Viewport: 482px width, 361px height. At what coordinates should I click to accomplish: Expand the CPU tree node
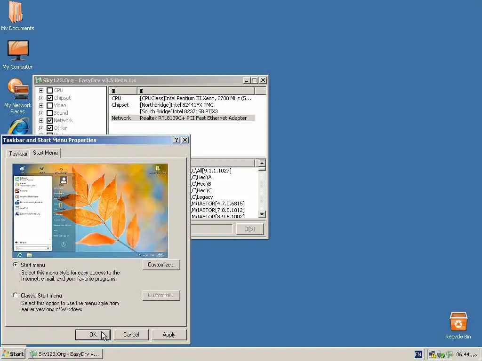click(41, 91)
